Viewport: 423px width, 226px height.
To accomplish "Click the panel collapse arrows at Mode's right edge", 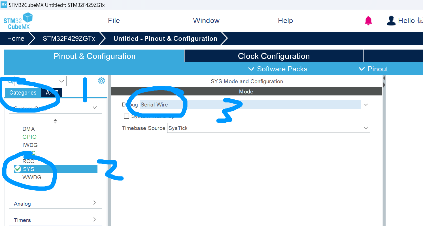I will (x=384, y=81).
